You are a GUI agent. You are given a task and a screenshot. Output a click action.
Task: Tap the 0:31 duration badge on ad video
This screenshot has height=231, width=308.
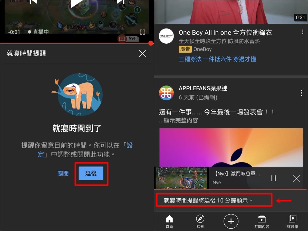[x=300, y=18]
